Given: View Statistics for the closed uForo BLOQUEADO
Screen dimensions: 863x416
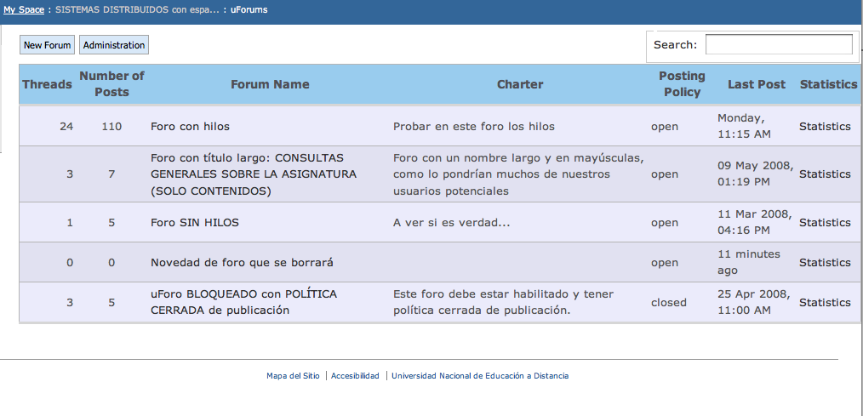Looking at the screenshot, I should coord(825,303).
